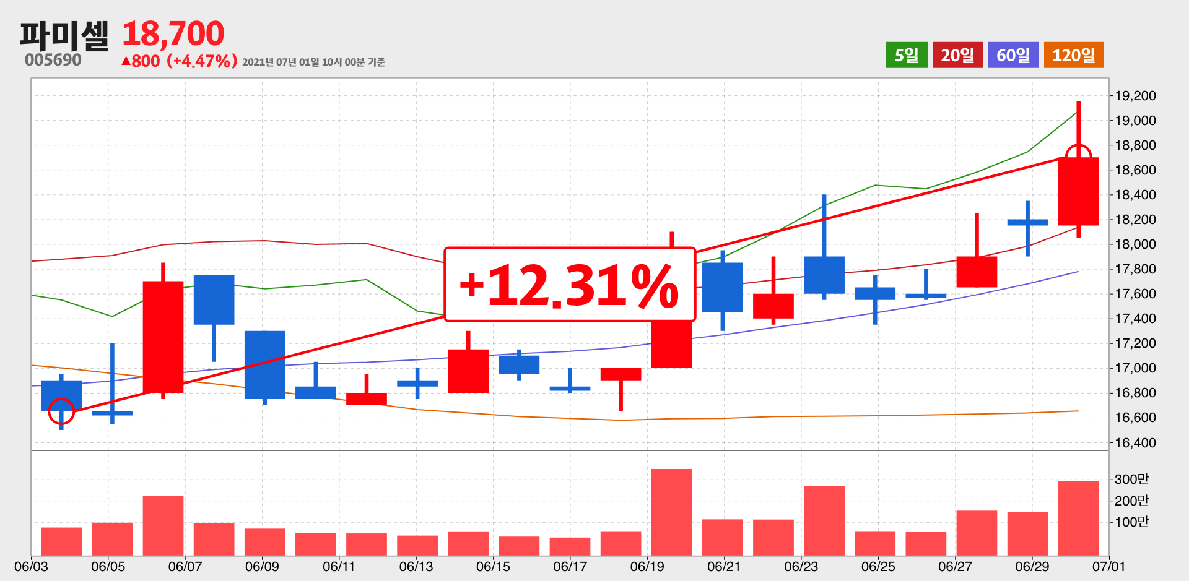Viewport: 1189px width, 581px height.
Task: Click the stock code 005690
Action: pyautogui.click(x=53, y=60)
